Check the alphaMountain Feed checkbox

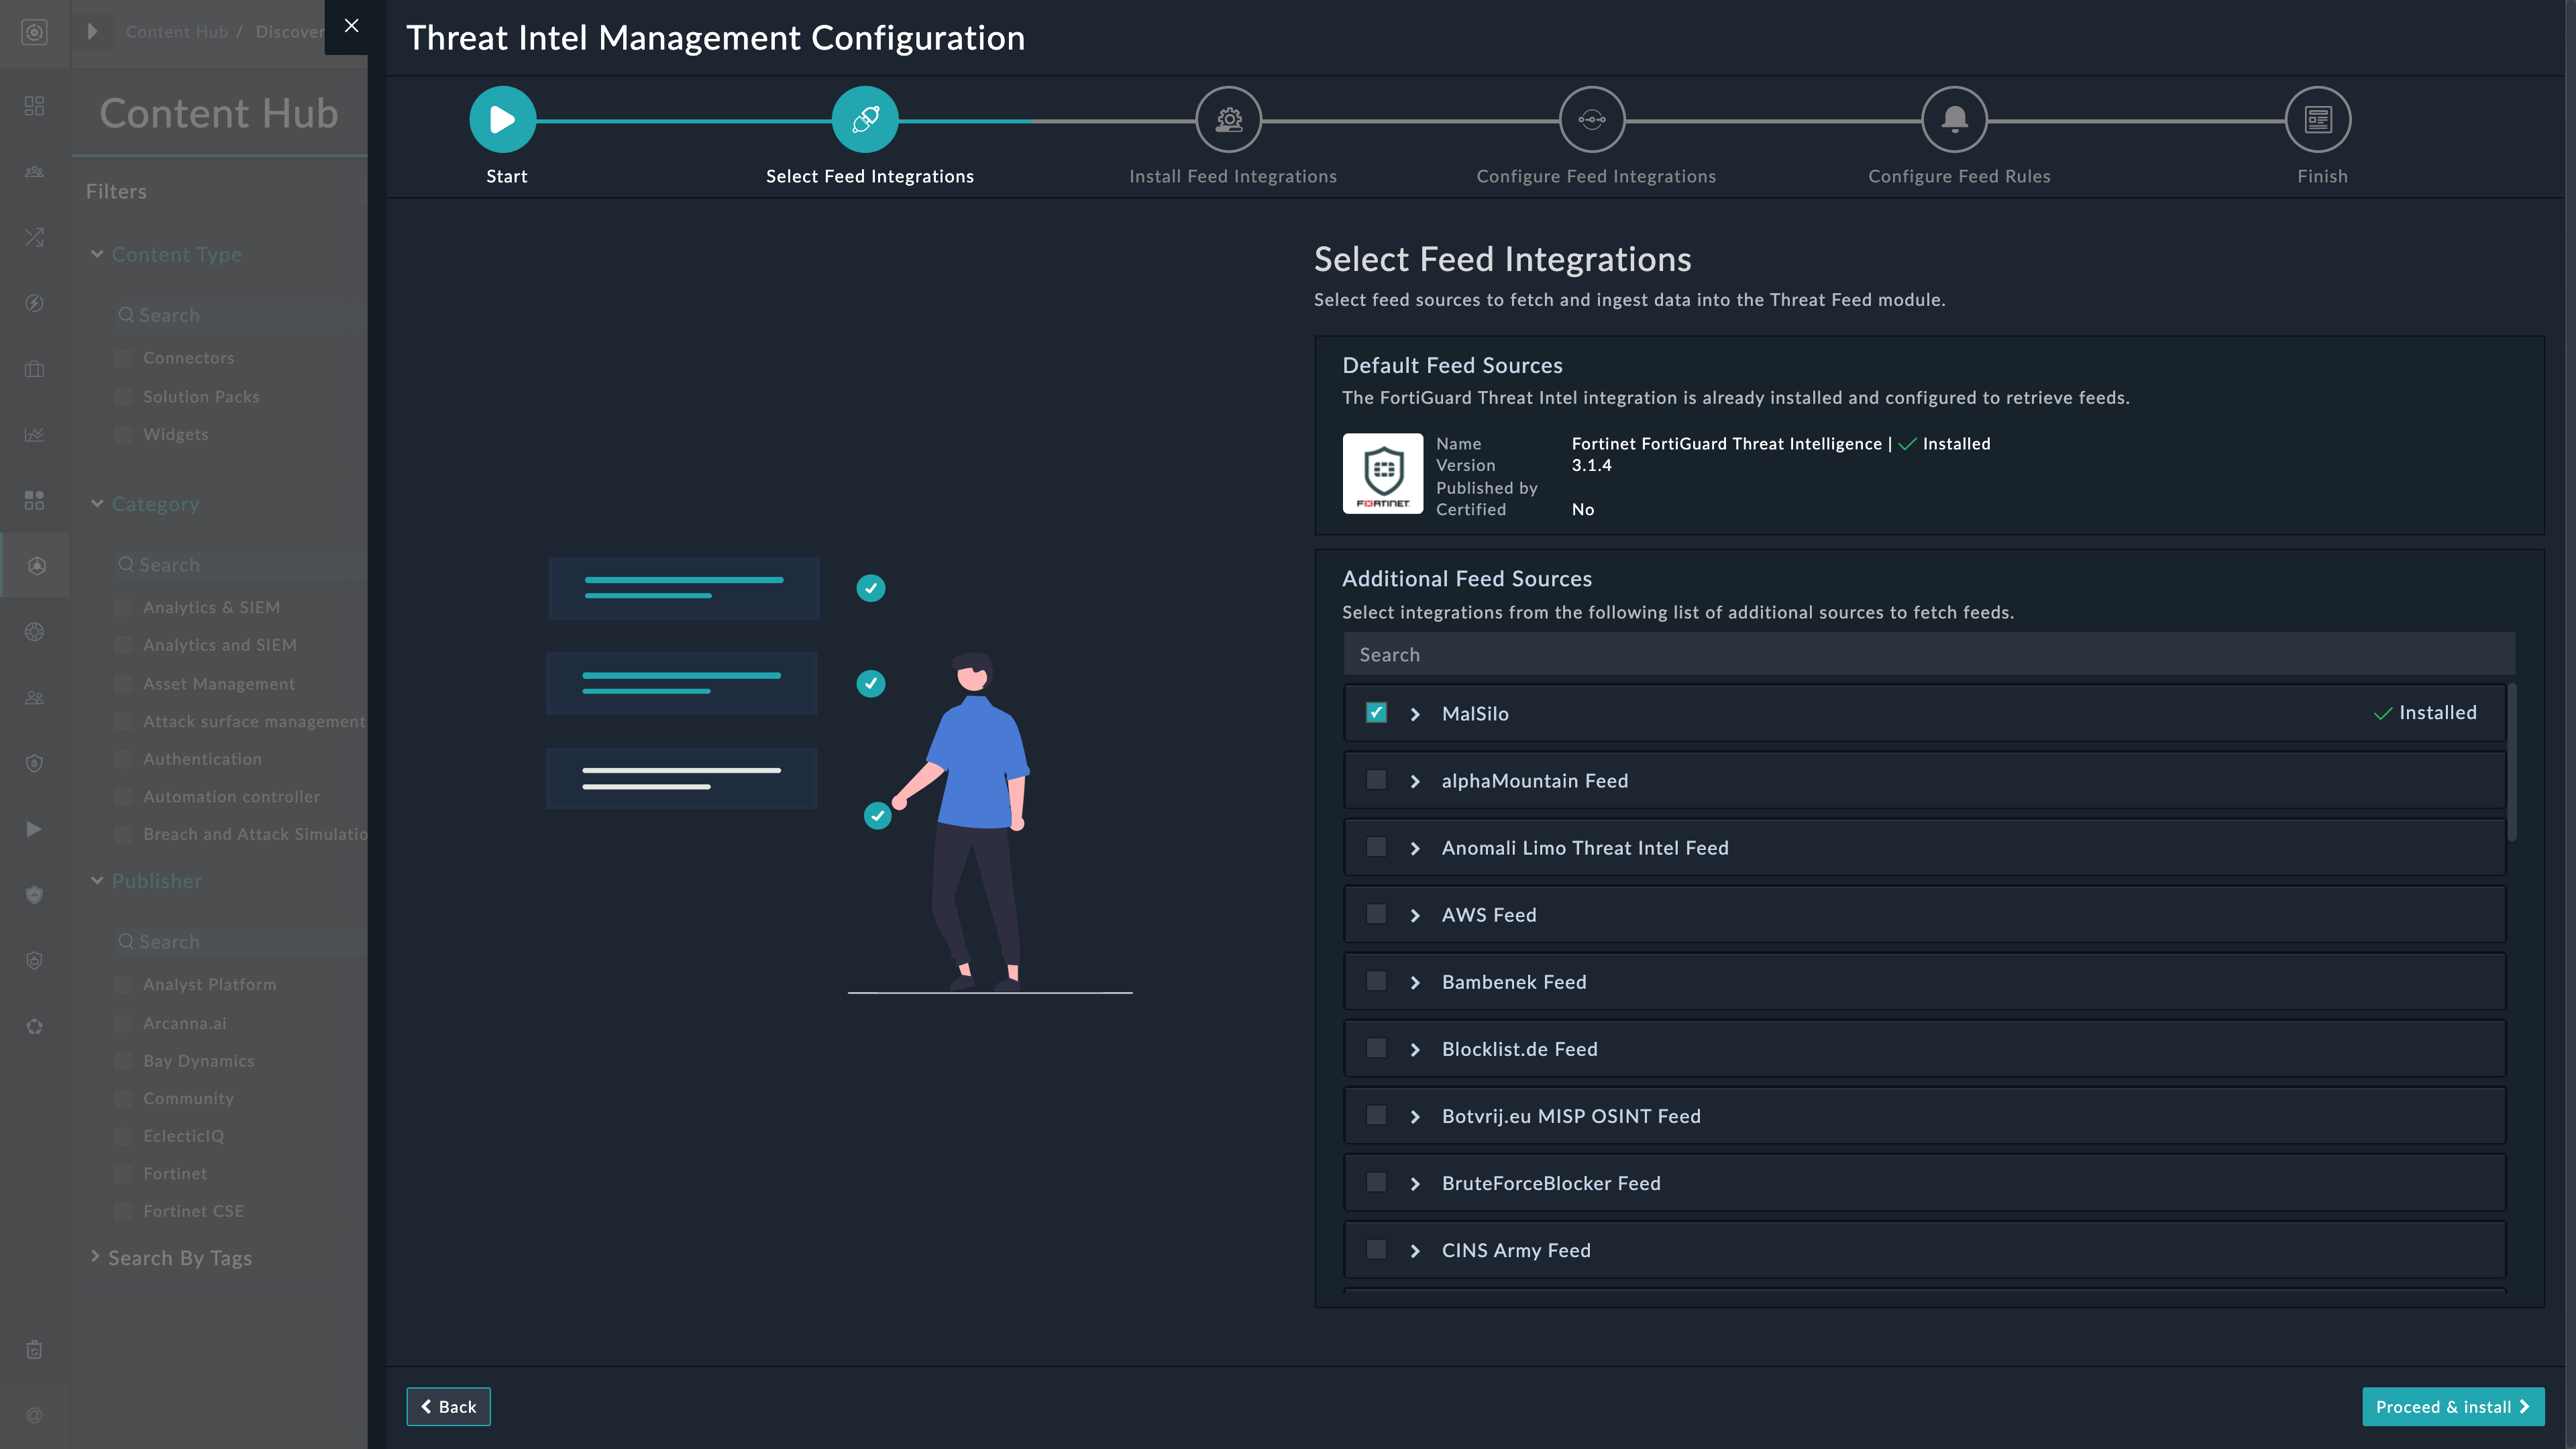[1376, 780]
